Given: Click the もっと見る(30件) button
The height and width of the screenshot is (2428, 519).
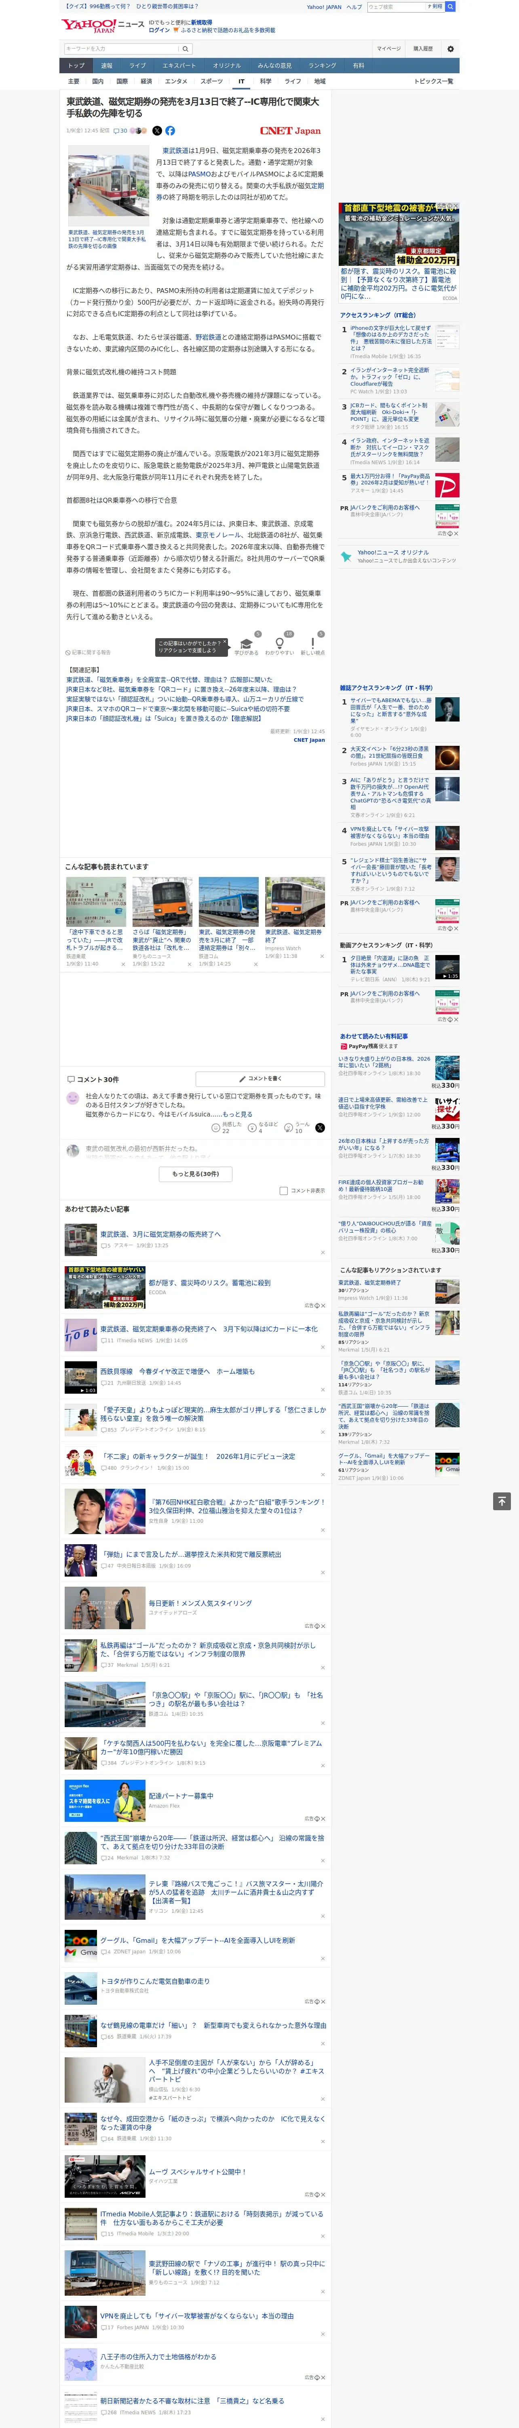Looking at the screenshot, I should [x=195, y=1174].
